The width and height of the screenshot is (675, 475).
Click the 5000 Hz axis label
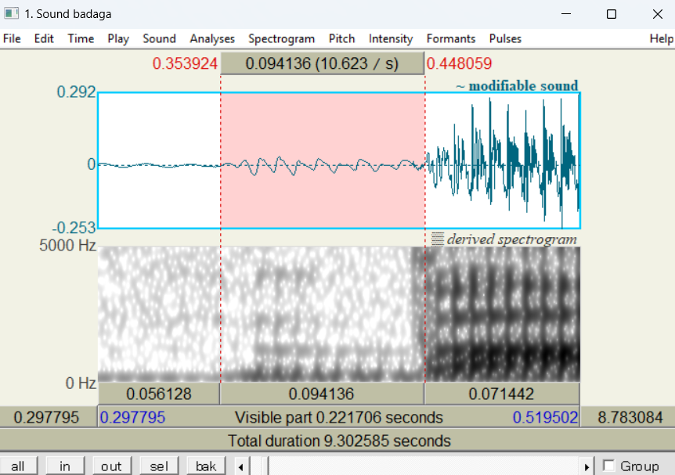tap(67, 245)
